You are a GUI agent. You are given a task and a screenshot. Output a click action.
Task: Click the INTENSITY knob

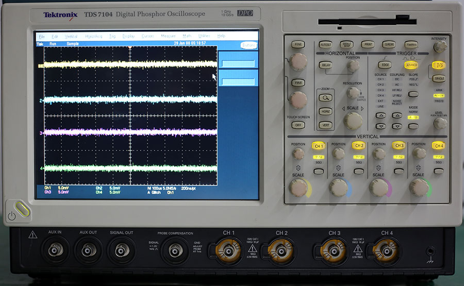pos(439,47)
